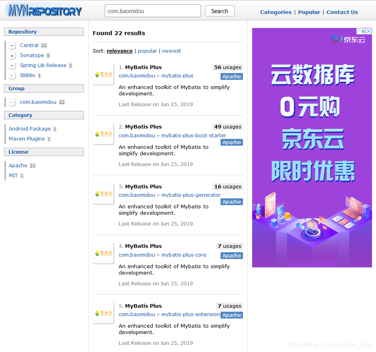Filter by Spring Lib Release repository
The height and width of the screenshot is (352, 376).
pyautogui.click(x=43, y=65)
